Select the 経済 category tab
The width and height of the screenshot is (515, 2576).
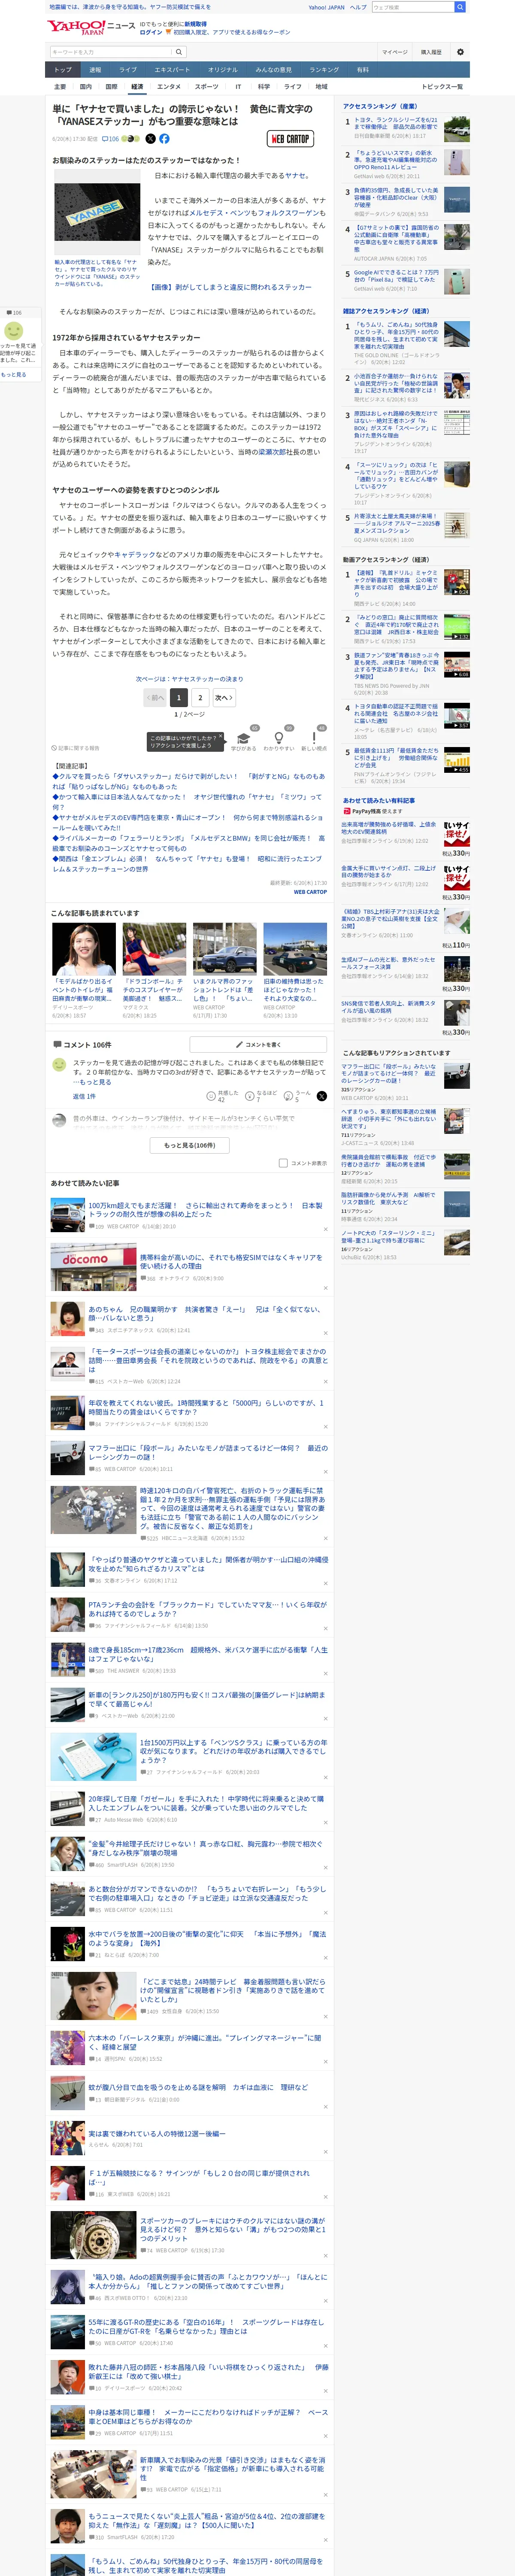[137, 87]
